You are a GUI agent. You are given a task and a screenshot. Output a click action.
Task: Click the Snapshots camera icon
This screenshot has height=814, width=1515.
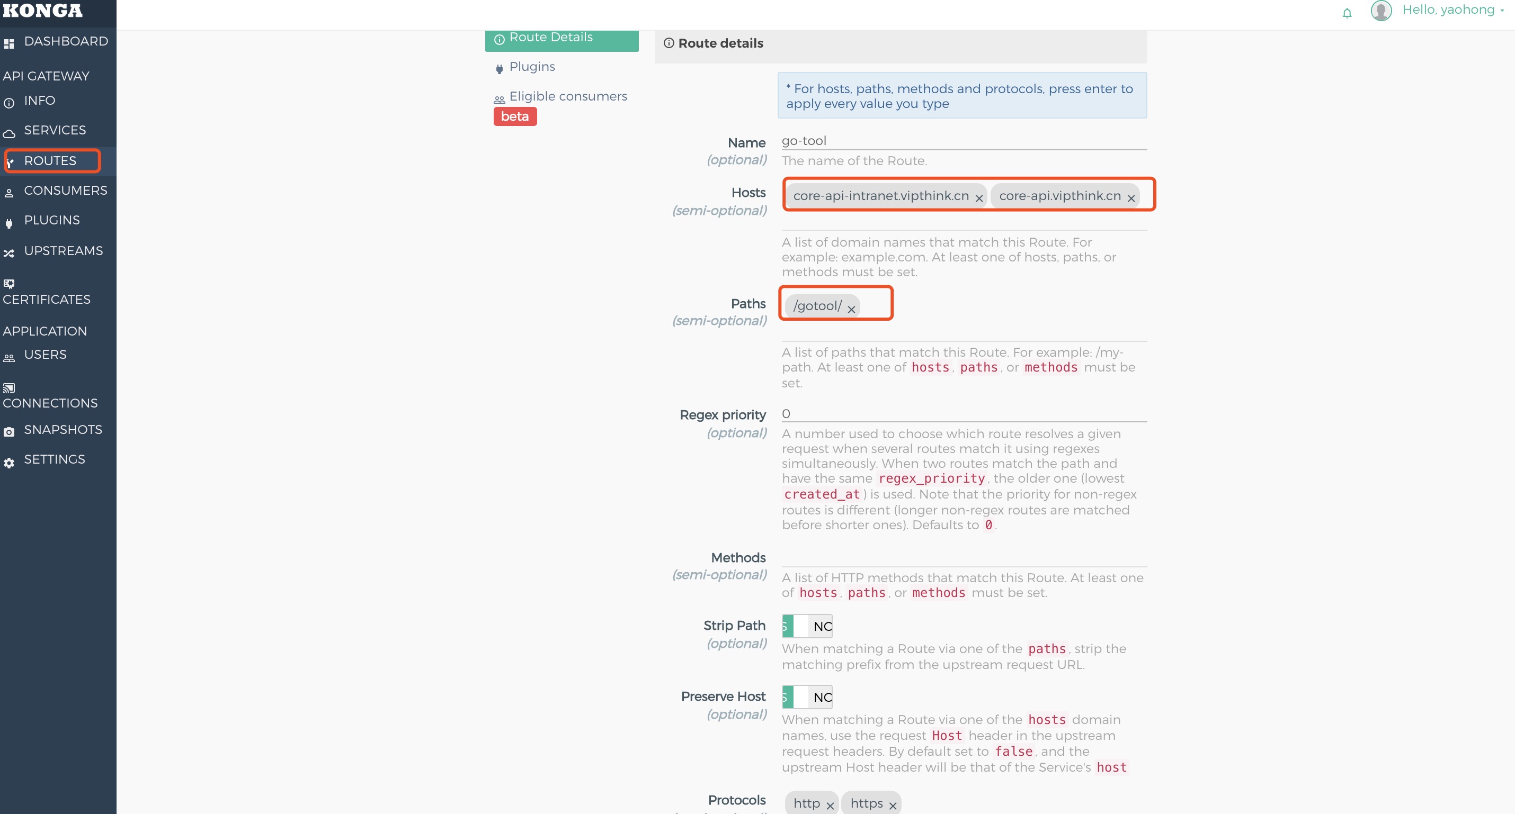pos(9,432)
